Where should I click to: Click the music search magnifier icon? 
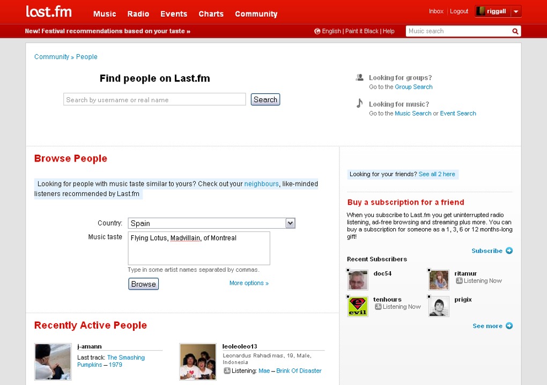click(x=515, y=32)
